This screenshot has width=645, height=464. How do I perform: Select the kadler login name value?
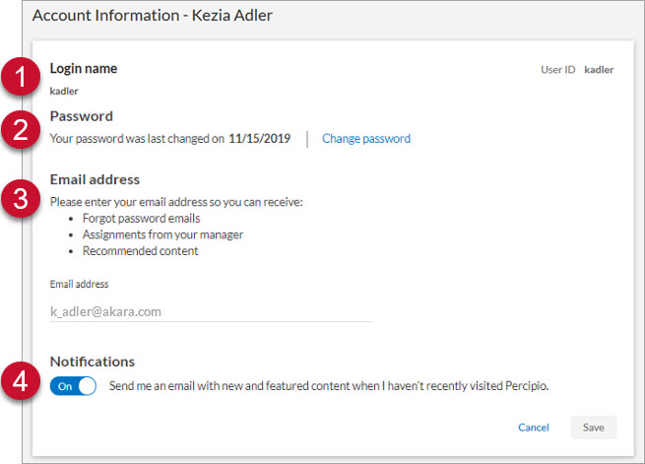[x=64, y=91]
